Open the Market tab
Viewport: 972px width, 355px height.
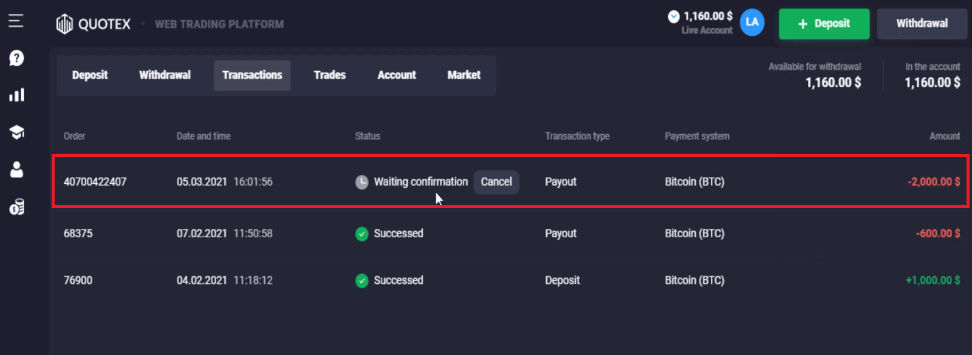(464, 75)
